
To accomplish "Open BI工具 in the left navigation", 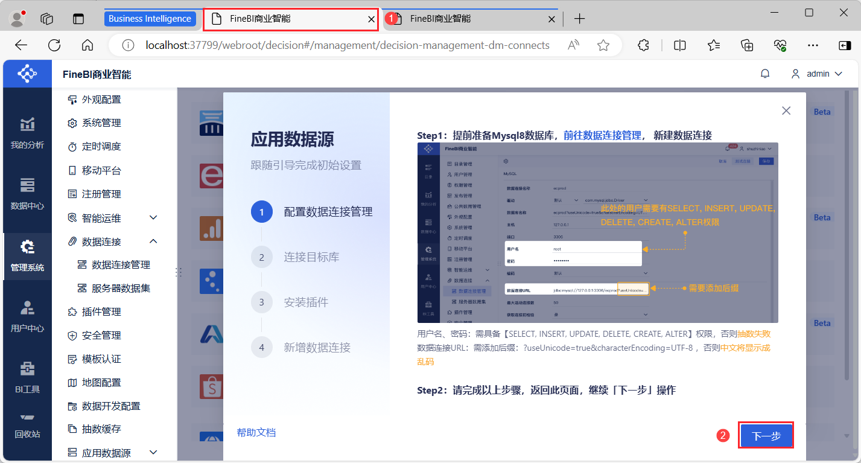I will (x=27, y=377).
